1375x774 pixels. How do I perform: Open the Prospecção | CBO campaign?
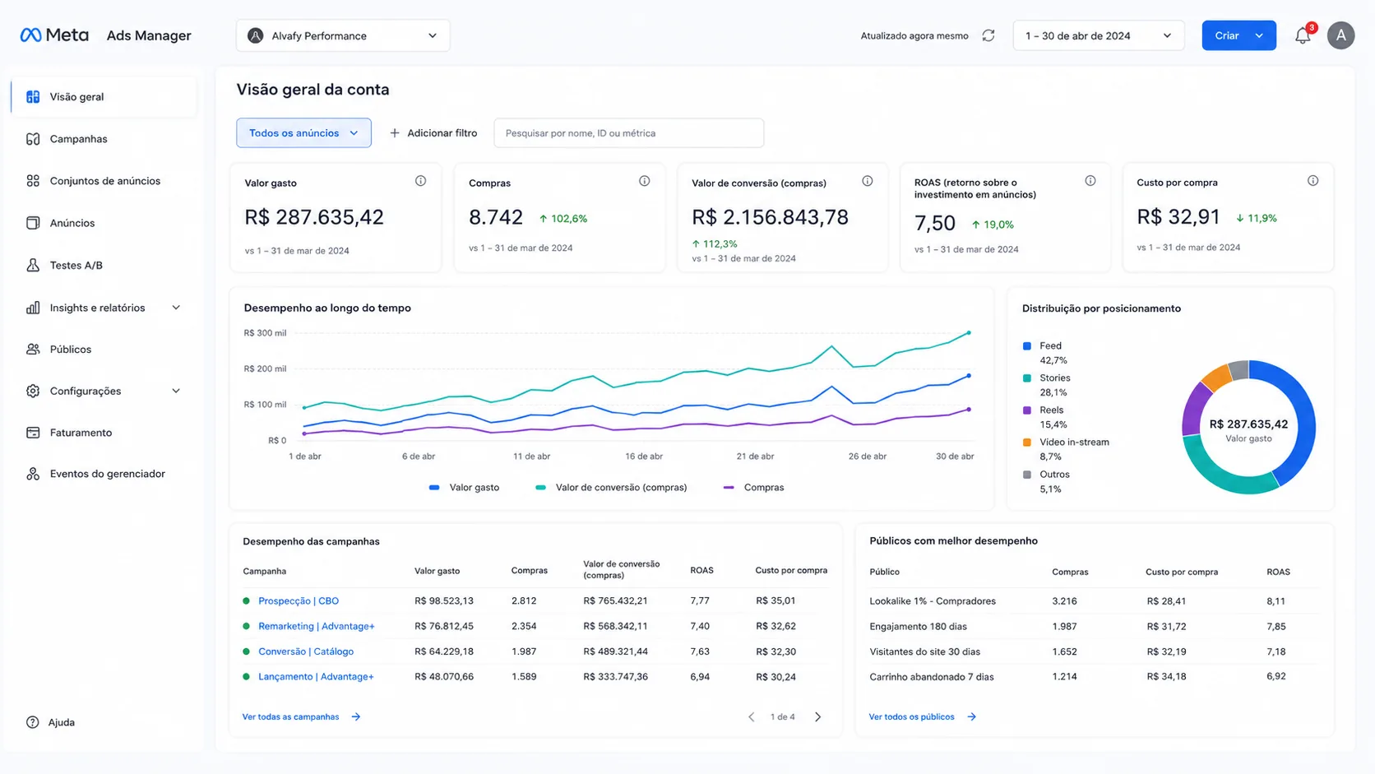299,600
